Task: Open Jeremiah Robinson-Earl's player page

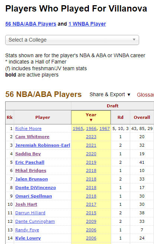Action: click(42, 145)
